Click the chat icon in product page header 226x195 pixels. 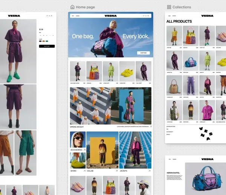(47, 16)
